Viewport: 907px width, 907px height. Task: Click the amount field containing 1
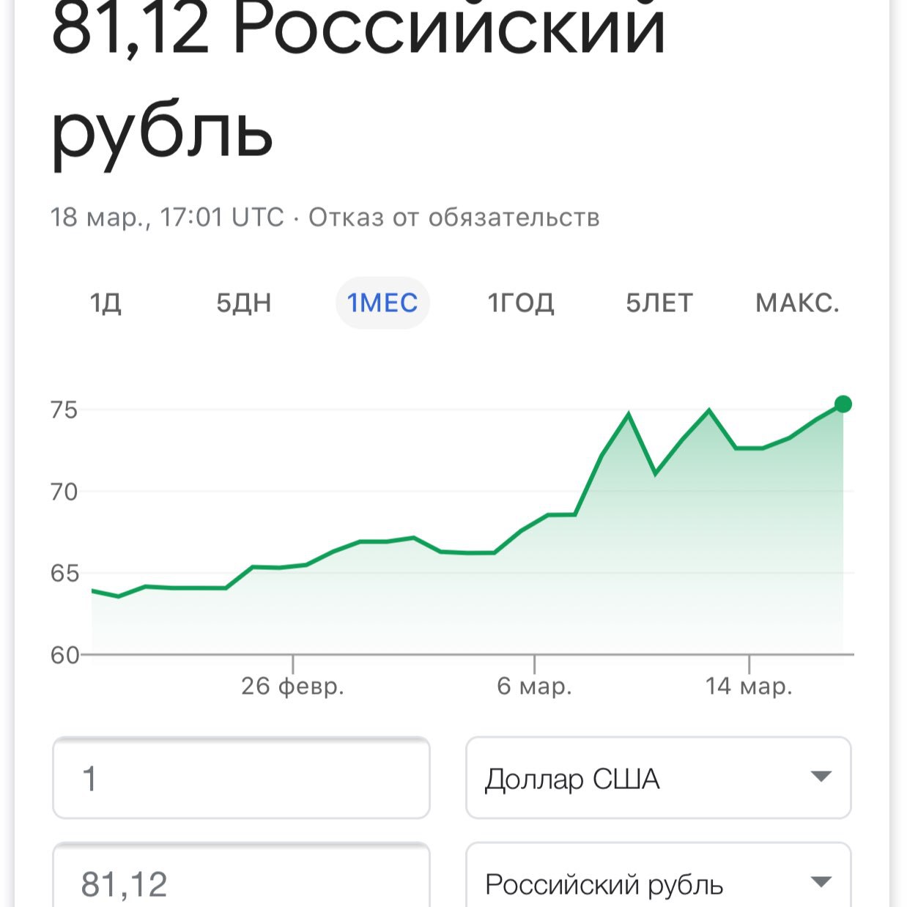coord(241,778)
